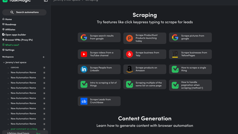This screenshot has width=238, height=134.
Task: Open Scrape videos from a YouTube channel
Action: pyautogui.click(x=99, y=54)
